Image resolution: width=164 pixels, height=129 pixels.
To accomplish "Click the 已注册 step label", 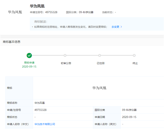I will 101,63.
